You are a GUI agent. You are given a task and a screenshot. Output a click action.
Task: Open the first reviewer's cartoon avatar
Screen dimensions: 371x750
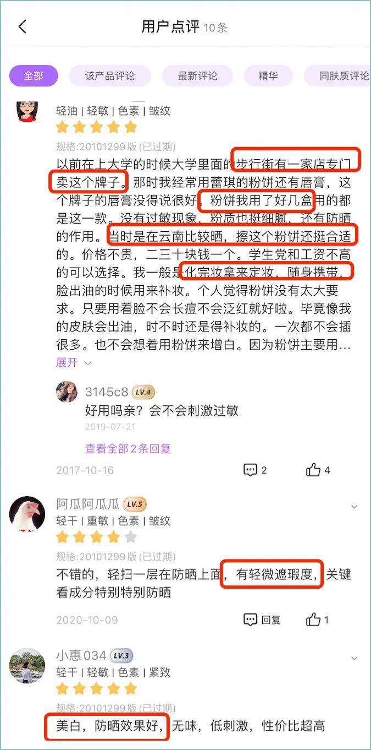pos(27,111)
